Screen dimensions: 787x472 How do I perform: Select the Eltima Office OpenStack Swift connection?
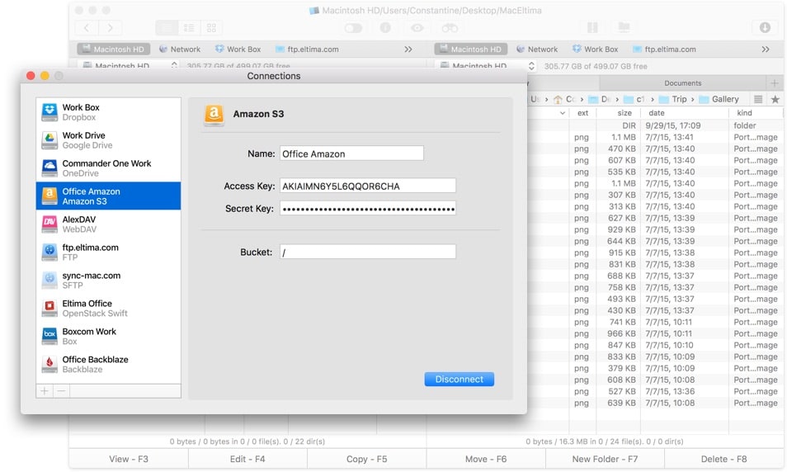pos(108,309)
